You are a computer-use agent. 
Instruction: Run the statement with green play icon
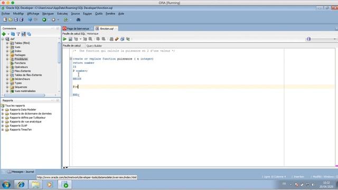coord(64,39)
